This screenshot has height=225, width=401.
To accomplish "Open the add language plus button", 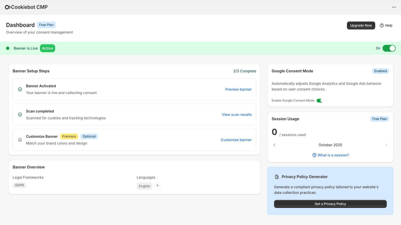I will [x=157, y=186].
